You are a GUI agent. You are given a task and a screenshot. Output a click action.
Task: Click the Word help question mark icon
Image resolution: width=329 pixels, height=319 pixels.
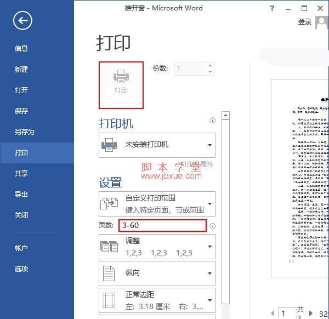(272, 8)
